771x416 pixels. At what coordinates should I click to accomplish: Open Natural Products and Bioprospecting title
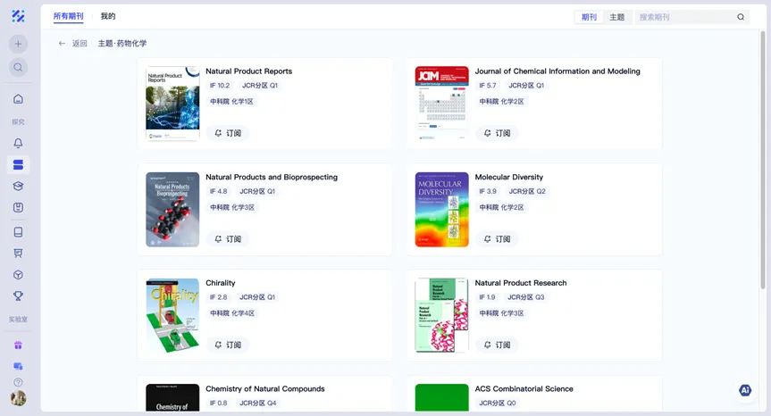tap(272, 178)
